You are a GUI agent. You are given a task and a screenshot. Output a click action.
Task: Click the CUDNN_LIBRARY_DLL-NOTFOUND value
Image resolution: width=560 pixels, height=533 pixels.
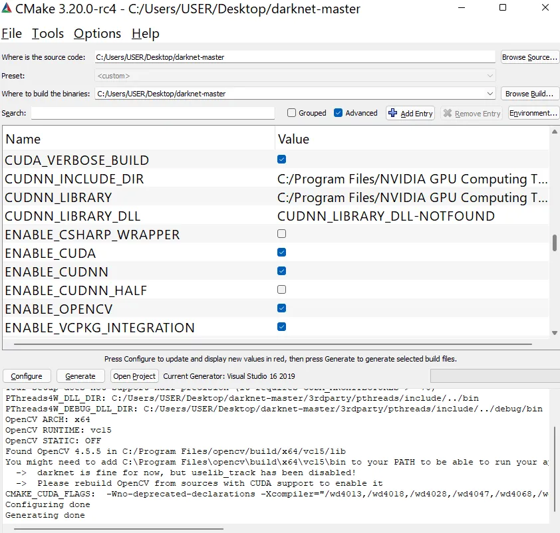[386, 216]
